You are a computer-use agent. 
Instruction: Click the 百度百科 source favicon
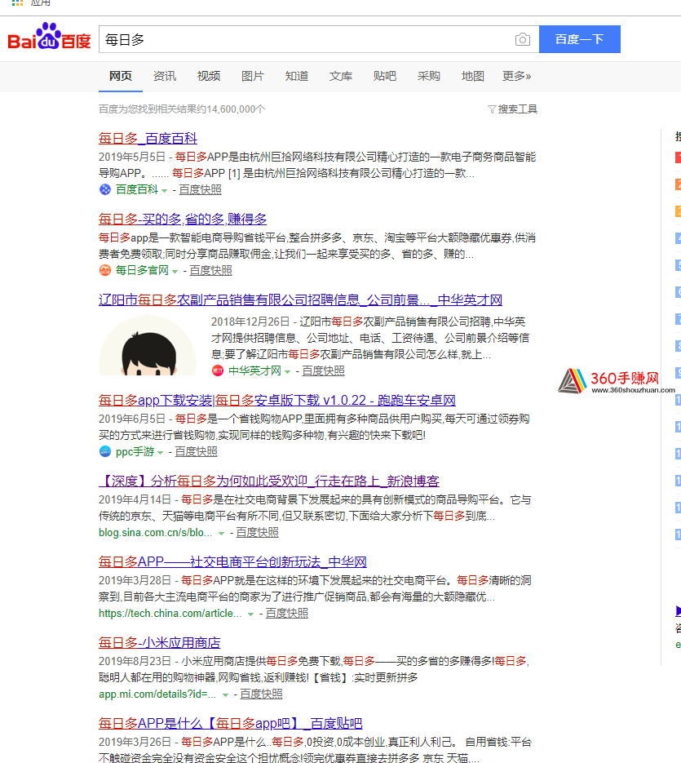coord(105,189)
